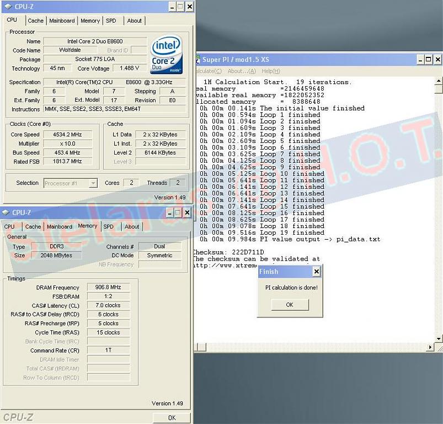This screenshot has width=443, height=424.
Task: Click scroll-up arrow of Super PI vertical scrollbar
Action: (x=439, y=81)
